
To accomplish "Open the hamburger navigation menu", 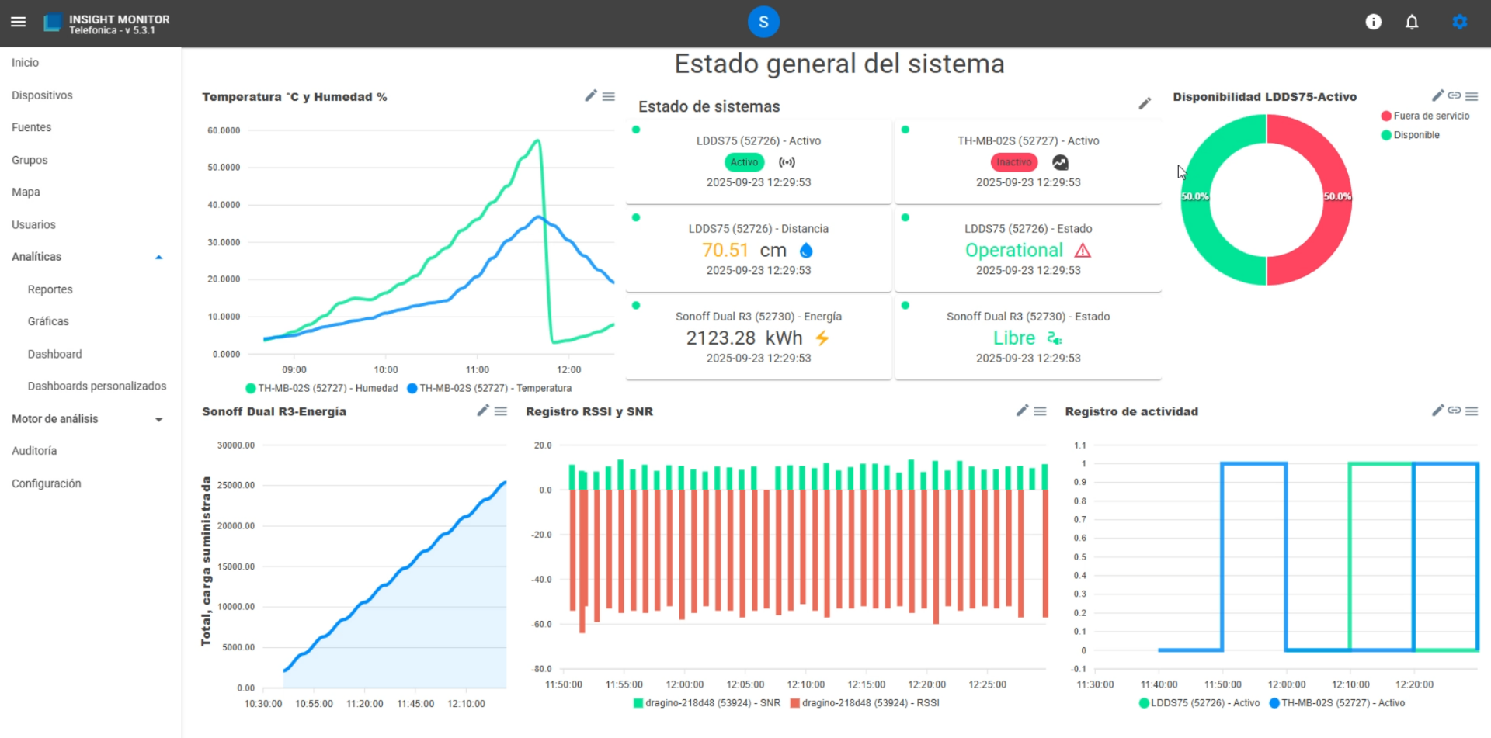I will click(x=19, y=22).
